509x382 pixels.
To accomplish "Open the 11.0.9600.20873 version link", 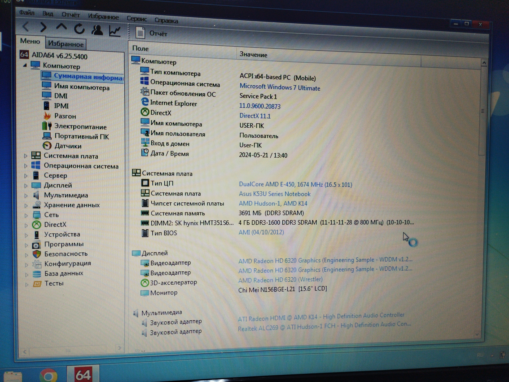I will (260, 106).
